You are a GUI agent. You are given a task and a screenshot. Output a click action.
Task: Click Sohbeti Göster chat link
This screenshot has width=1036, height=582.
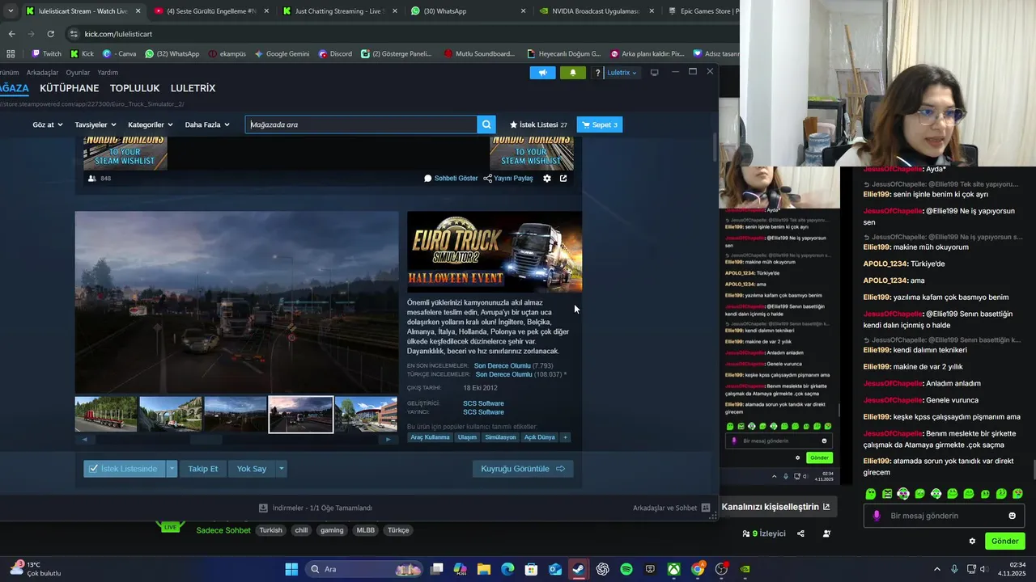click(451, 178)
